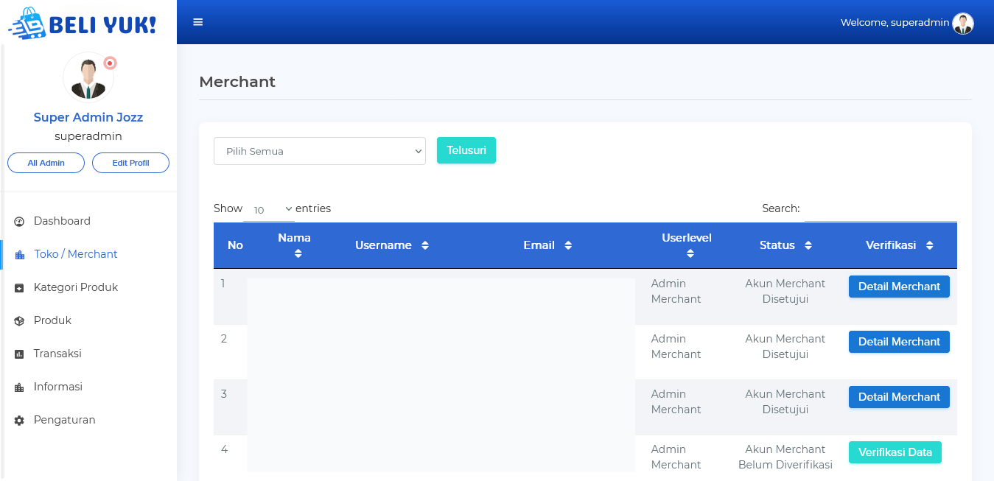Viewport: 994px width, 481px height.
Task: Click the superadmin avatar in top bar
Action: [962, 24]
